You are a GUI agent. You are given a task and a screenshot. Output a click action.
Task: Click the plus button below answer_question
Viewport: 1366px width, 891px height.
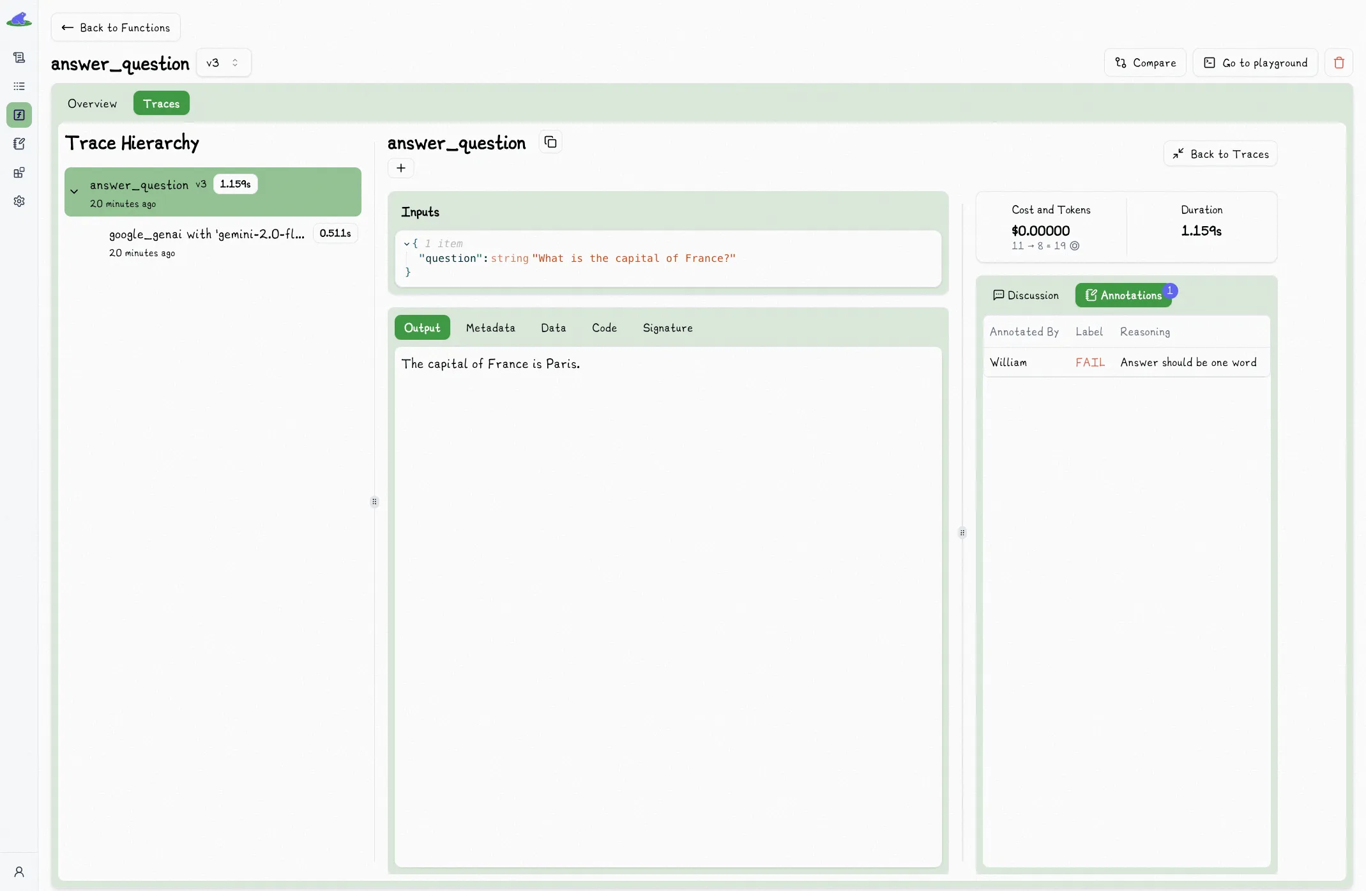coord(400,168)
